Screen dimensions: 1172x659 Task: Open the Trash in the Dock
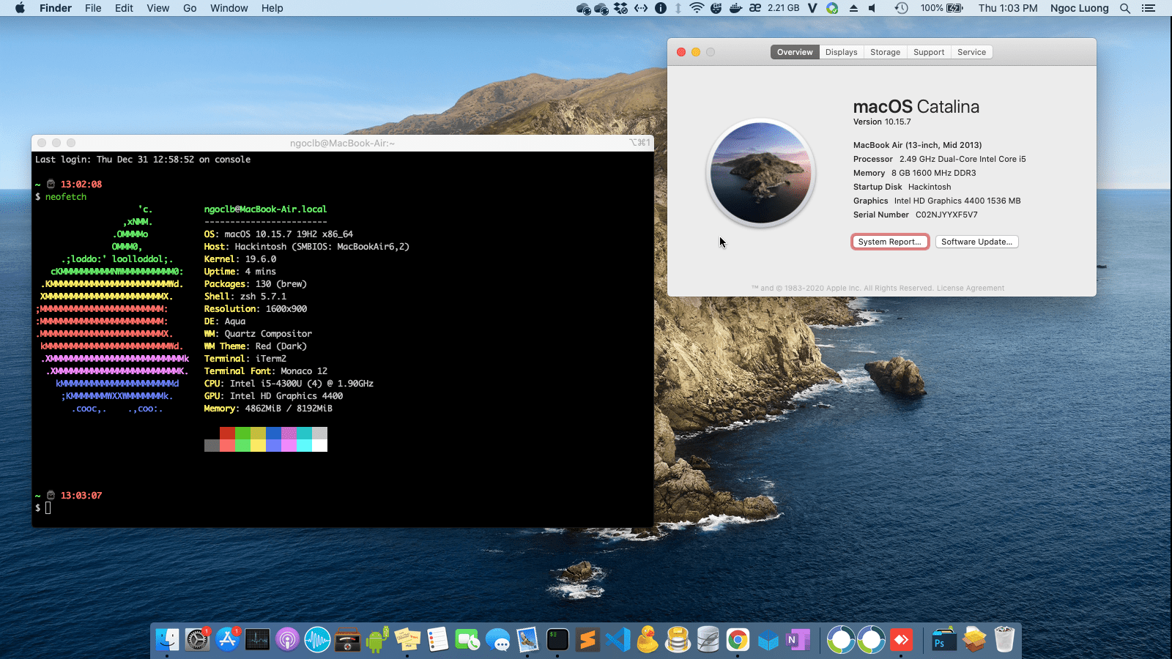click(1004, 640)
